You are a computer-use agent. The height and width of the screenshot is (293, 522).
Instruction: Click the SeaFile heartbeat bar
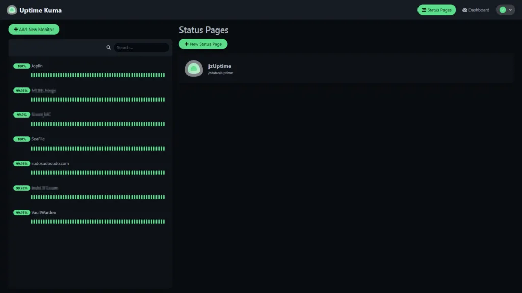pyautogui.click(x=97, y=149)
